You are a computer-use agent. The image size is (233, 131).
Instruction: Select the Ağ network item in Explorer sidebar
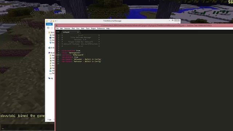51,78
